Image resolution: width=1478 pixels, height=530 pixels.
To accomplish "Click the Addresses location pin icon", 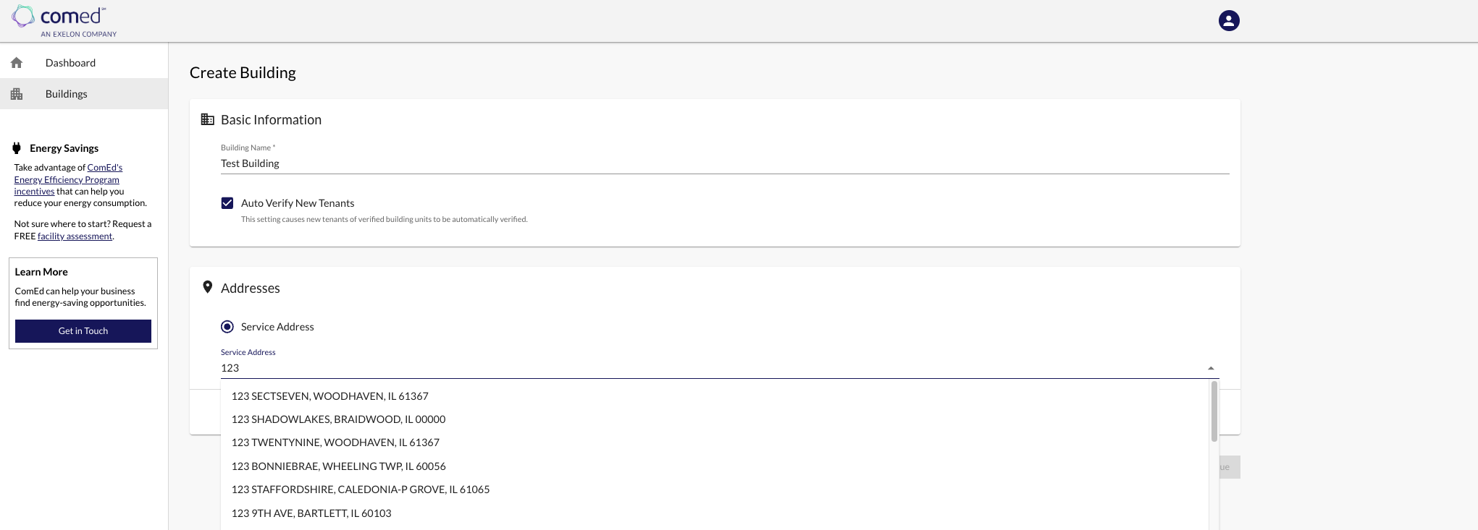I will click(208, 287).
